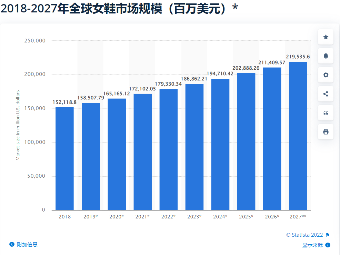340x255 pixels.
Task: Click the 250,000 y-axis label
Action: point(35,41)
